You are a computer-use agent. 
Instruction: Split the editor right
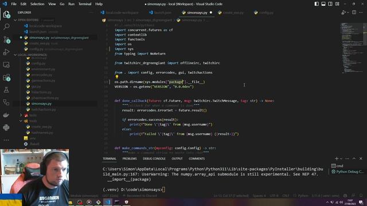point(354,13)
